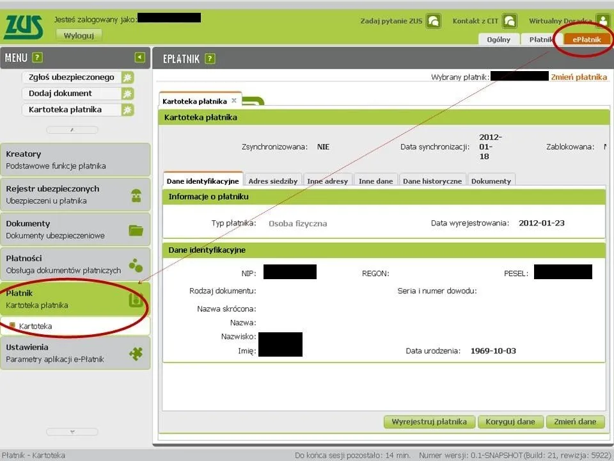Click the ZUS logo
Image resolution: width=614 pixels, height=461 pixels.
coord(24,27)
